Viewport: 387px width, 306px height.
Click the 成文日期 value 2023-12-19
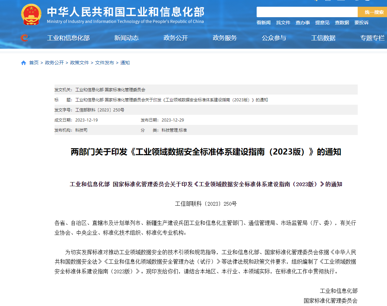87,120
